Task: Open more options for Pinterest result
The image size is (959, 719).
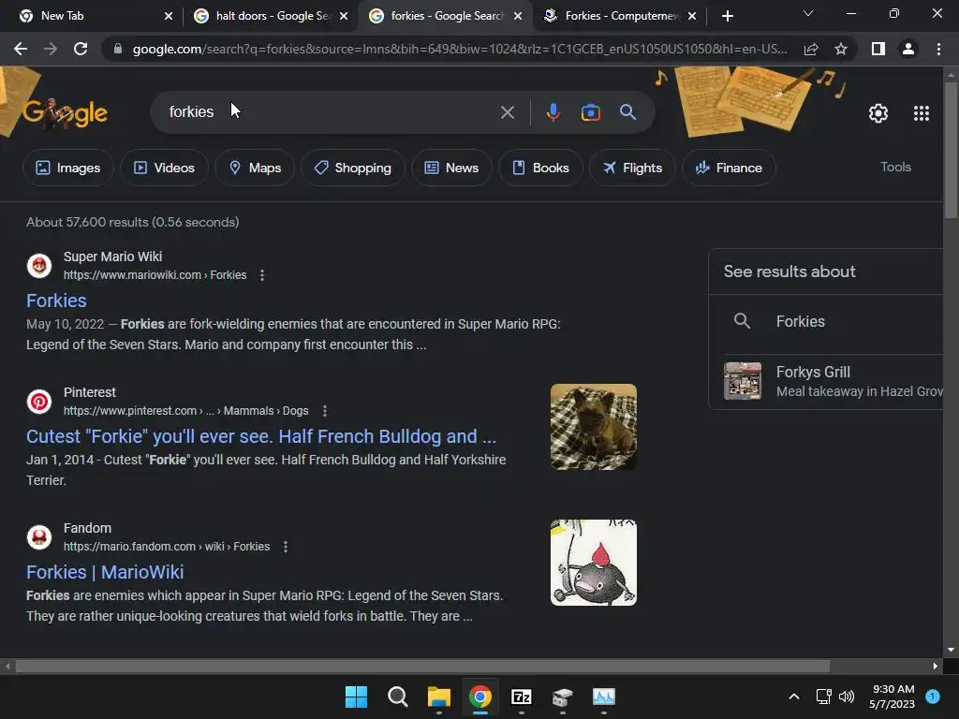Action: coord(325,411)
